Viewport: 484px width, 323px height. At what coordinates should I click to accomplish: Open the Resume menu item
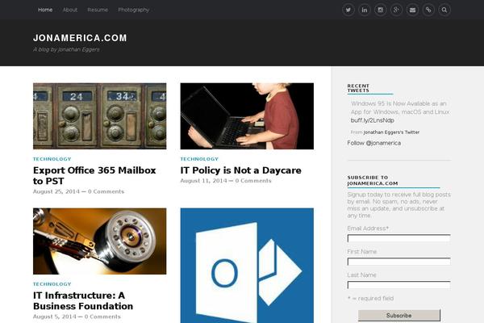click(x=98, y=10)
